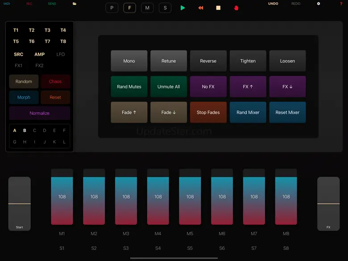Click the red hand panic icon
Screen dimensions: 348x261
[236, 8]
